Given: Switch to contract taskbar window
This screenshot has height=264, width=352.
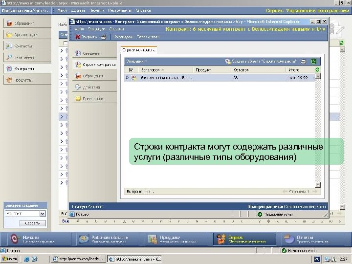Looking at the screenshot, I should click(134, 259).
